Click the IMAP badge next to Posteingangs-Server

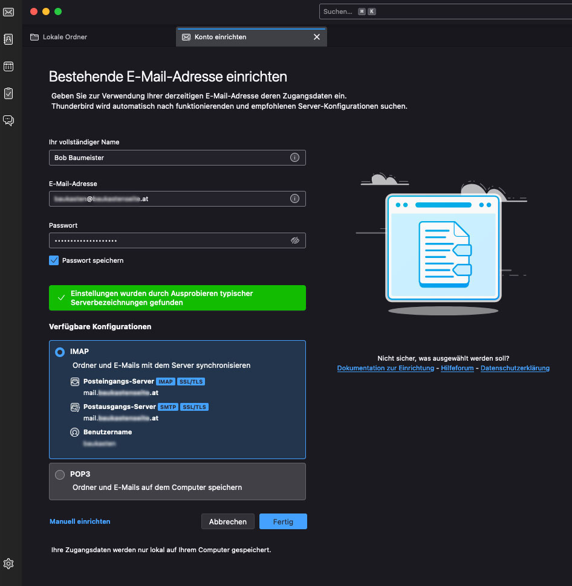click(165, 382)
